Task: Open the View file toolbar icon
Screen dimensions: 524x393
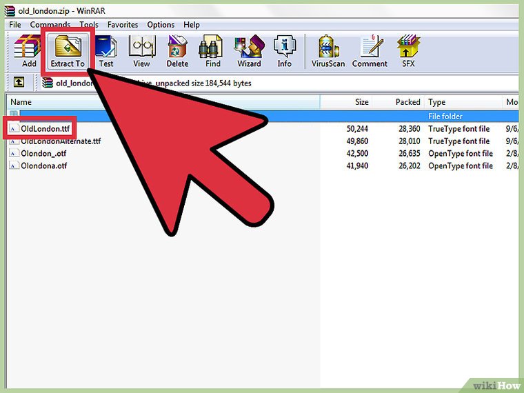Action: click(x=141, y=50)
